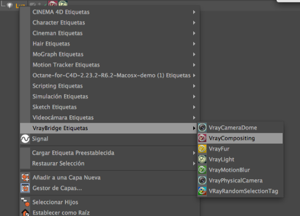Apply the VrayLight tag
Screen dimensions: 300x216
tap(240, 159)
